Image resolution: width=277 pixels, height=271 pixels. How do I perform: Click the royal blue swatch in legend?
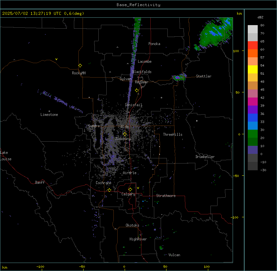point(253,117)
